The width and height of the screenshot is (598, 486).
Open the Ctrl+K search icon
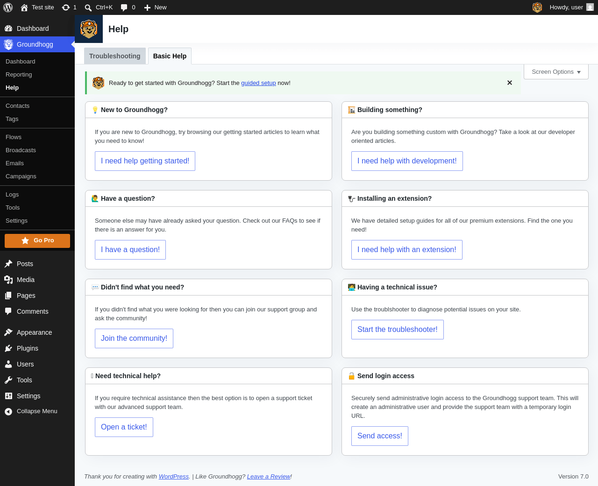coord(88,7)
